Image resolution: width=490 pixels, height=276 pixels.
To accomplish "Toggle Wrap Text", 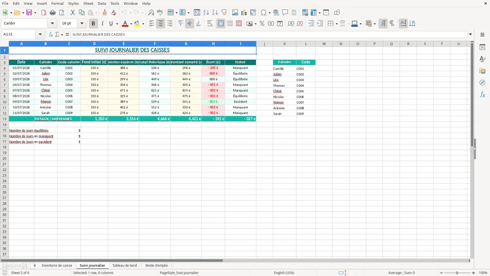I will click(210, 24).
